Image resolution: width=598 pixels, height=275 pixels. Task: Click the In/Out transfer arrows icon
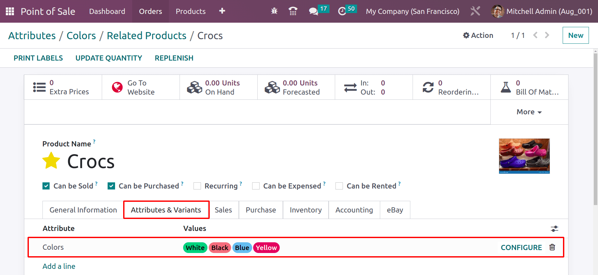tap(350, 87)
